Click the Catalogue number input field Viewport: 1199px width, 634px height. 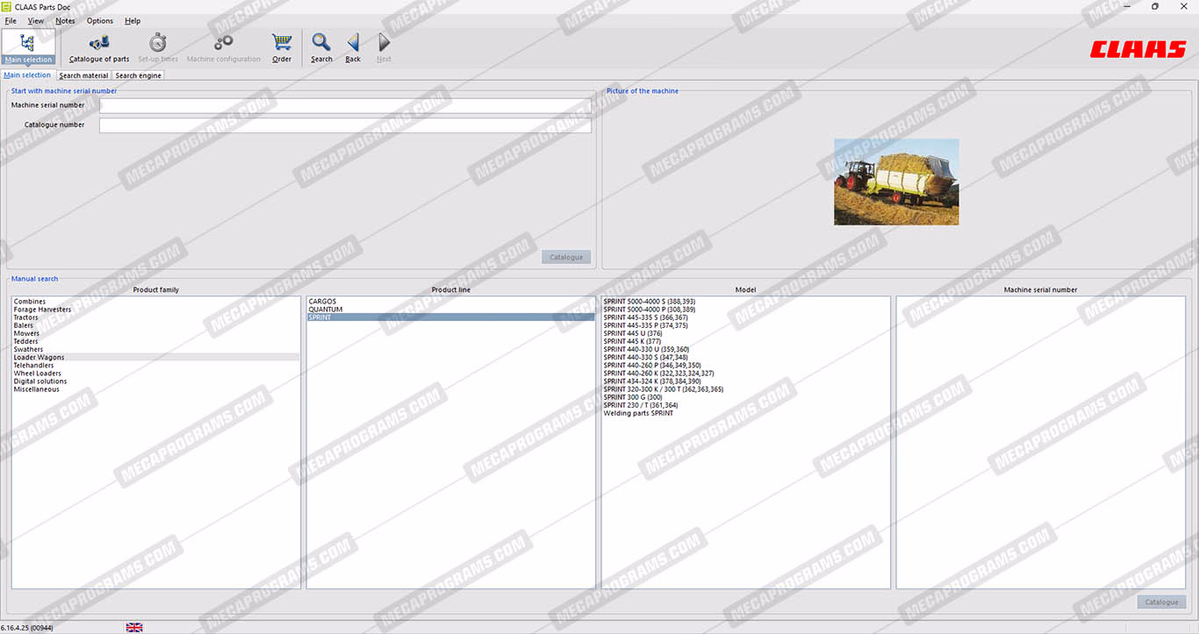pos(345,125)
